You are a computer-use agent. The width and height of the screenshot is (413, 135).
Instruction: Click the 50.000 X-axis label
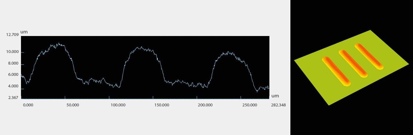tap(73, 105)
